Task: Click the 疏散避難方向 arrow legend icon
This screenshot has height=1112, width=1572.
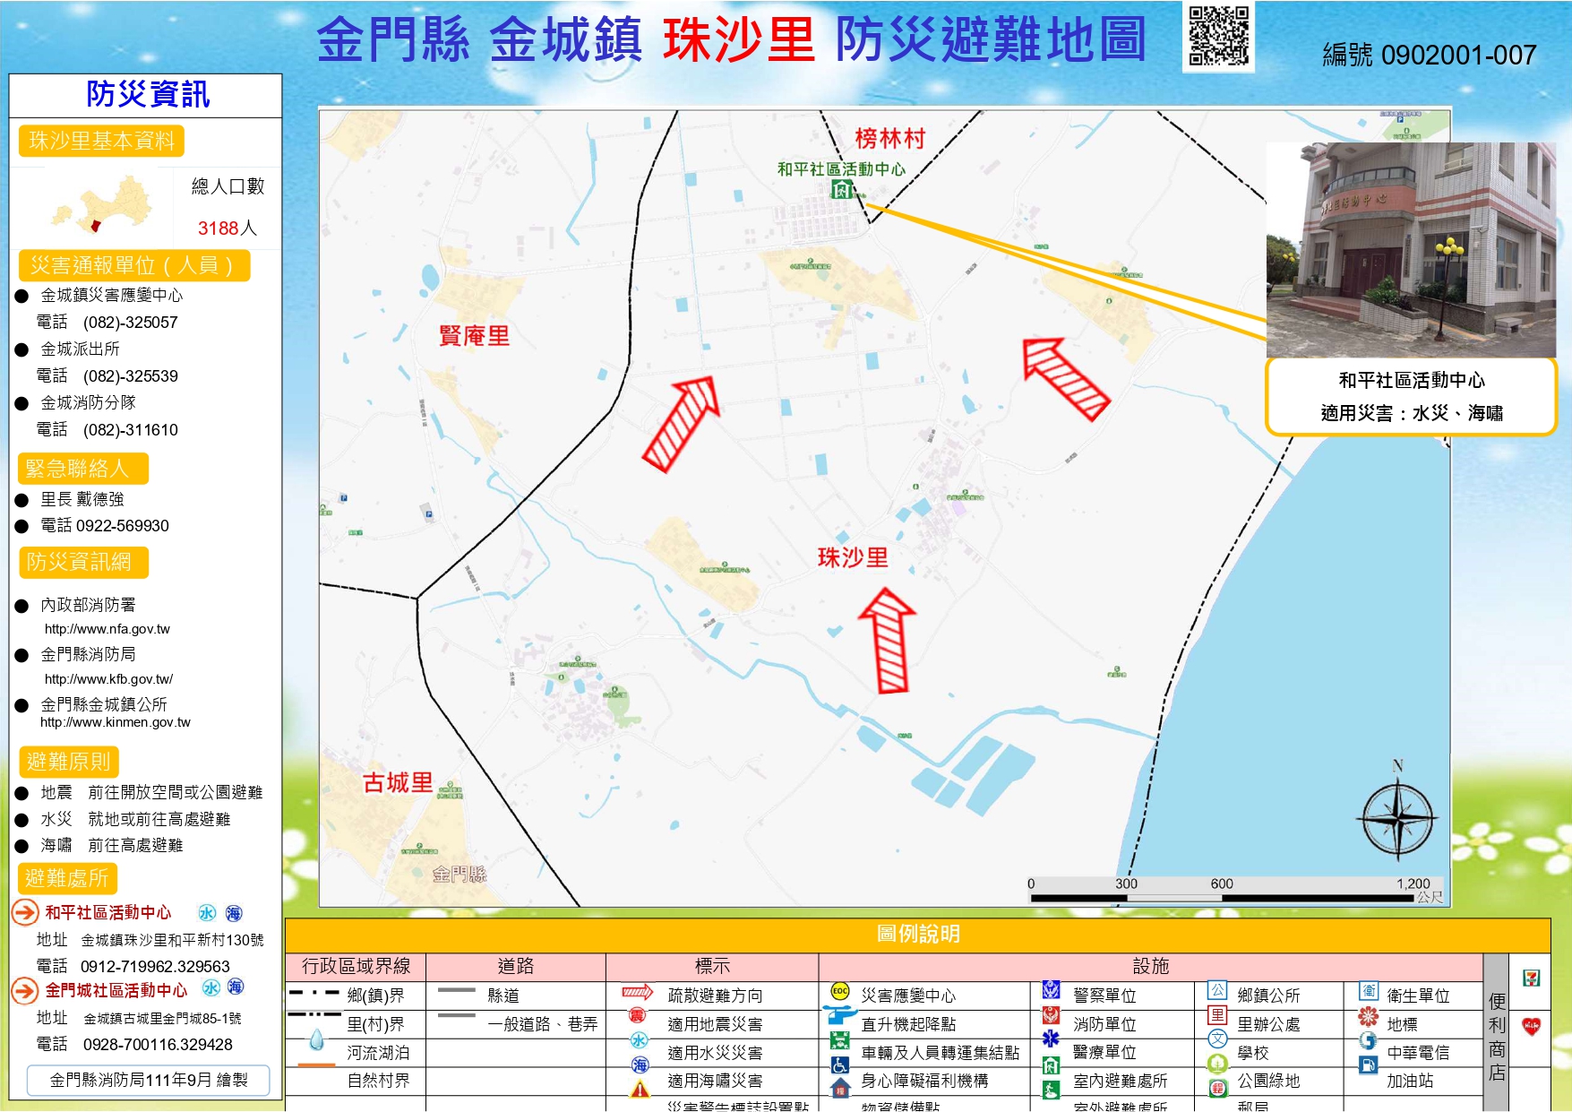Action: [637, 992]
